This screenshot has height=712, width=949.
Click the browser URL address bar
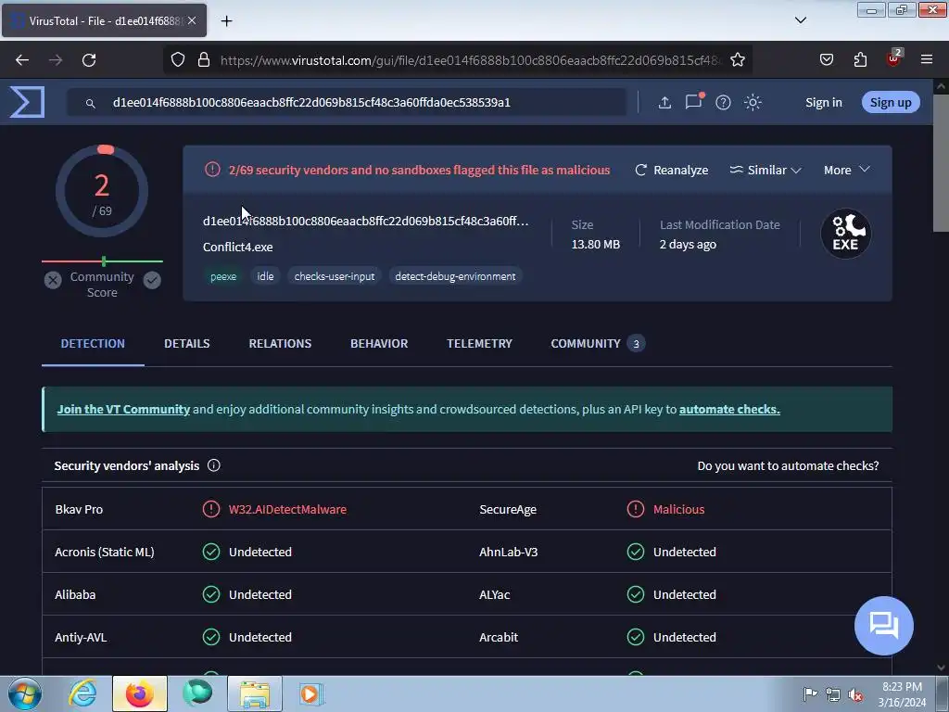point(470,60)
